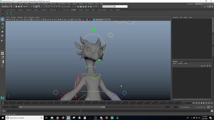The image size is (214, 120).
Task: Open the shelf tab options menu icon
Action: coord(3,10)
